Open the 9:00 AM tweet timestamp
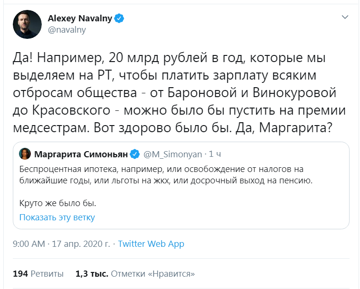Image resolution: width=360 pixels, height=289 pixels. point(28,244)
